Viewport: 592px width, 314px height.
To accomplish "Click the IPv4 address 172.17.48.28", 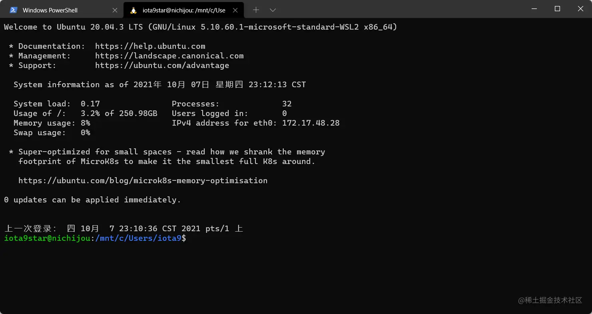I will (311, 123).
